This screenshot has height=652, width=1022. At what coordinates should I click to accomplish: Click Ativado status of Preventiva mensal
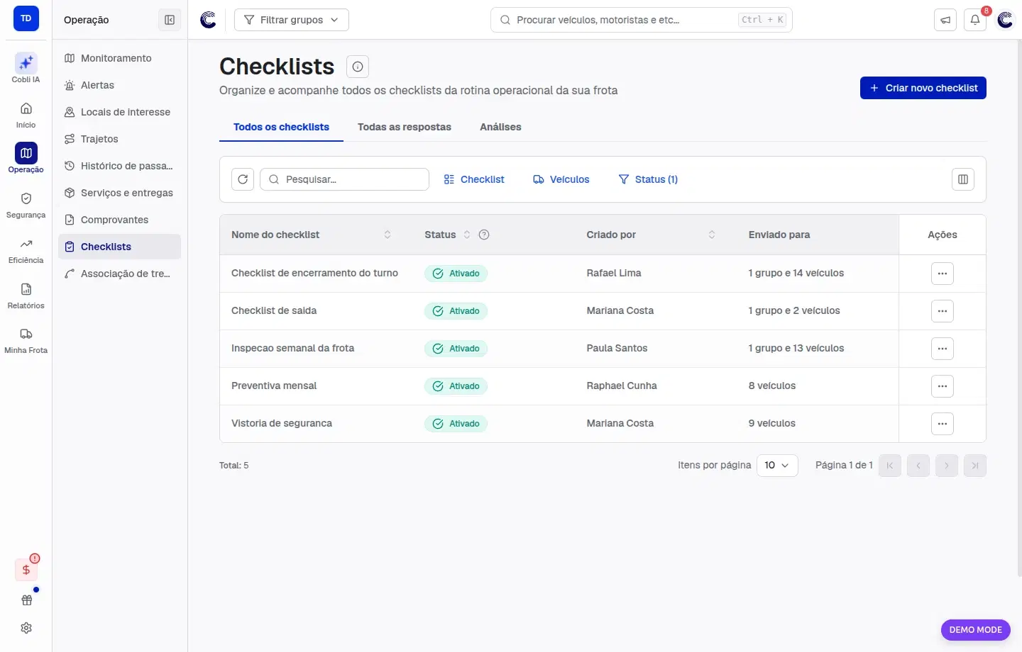pos(456,386)
